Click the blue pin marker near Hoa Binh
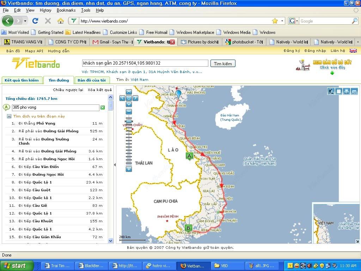The width and height of the screenshot is (361, 271). pyautogui.click(x=178, y=95)
